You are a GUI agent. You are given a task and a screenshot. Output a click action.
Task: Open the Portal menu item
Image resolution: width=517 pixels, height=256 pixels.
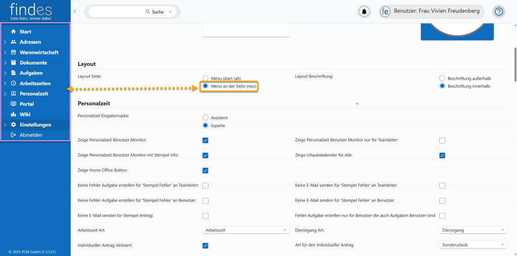tap(26, 104)
